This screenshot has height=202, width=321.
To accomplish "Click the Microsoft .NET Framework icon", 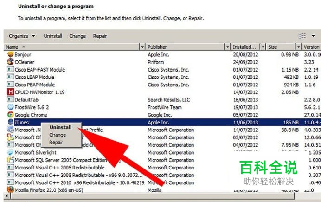I will pos(10,130).
